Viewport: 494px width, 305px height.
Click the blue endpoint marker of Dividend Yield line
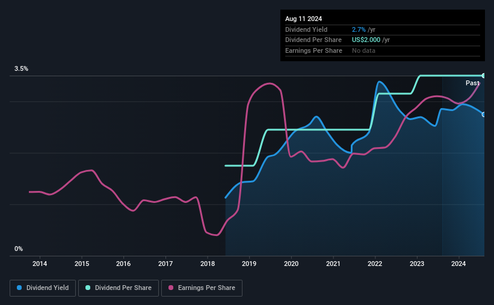click(x=484, y=115)
